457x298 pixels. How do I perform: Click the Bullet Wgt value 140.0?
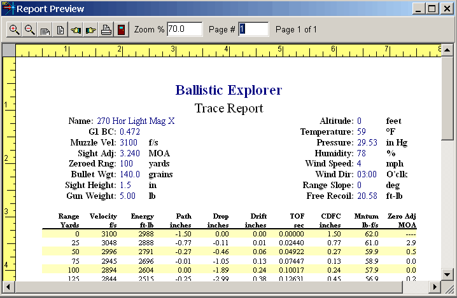point(130,174)
